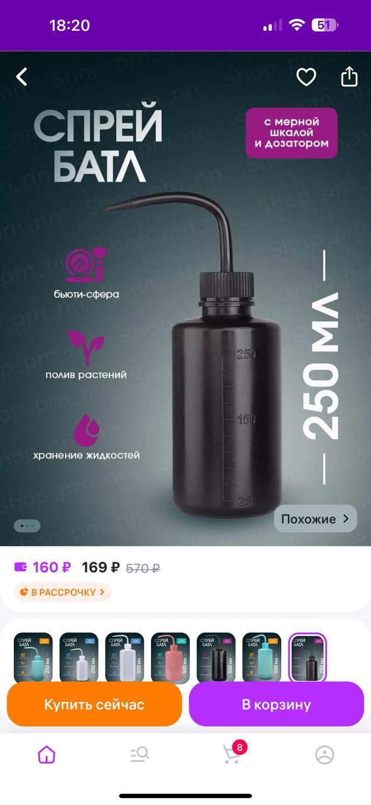Image resolution: width=371 pixels, height=805 pixels.
Task: Select the white 500 ml bottle thumbnail
Action: coord(125,657)
